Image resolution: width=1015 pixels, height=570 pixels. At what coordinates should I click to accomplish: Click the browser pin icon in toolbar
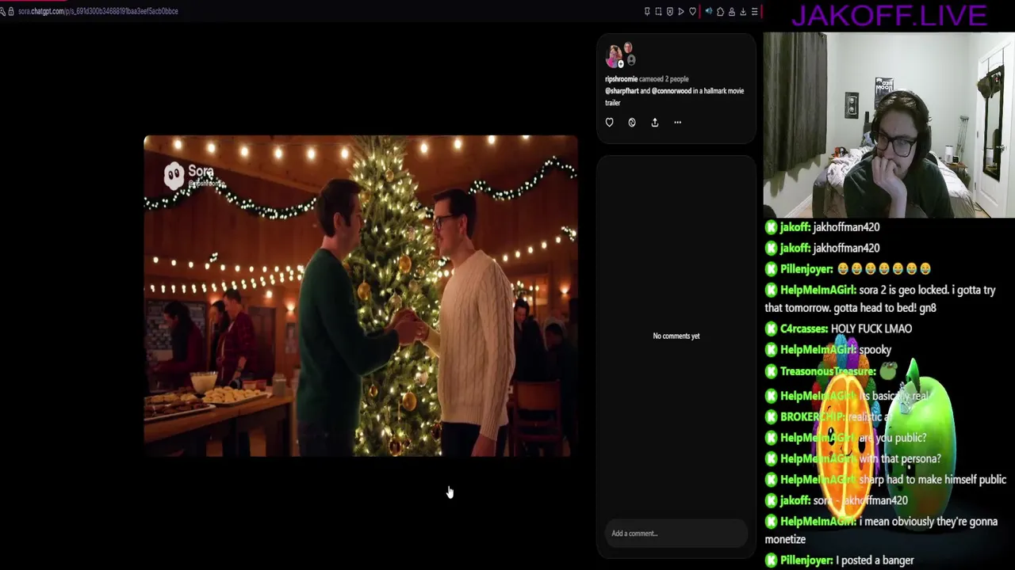click(x=647, y=11)
